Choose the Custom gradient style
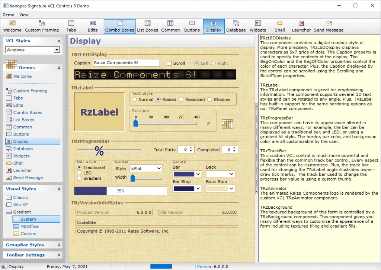This screenshot has width=381, height=270. [28, 234]
